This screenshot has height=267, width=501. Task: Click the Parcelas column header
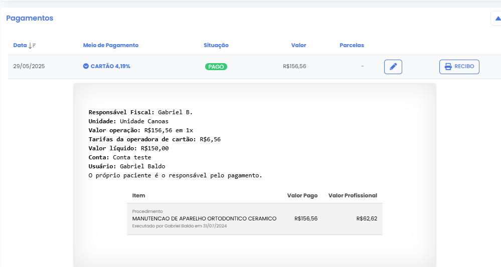click(x=352, y=45)
